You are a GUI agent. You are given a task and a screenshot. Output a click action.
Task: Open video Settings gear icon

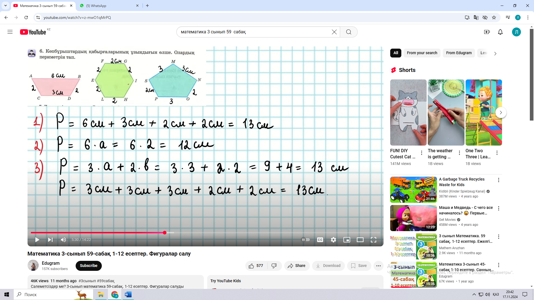333,240
